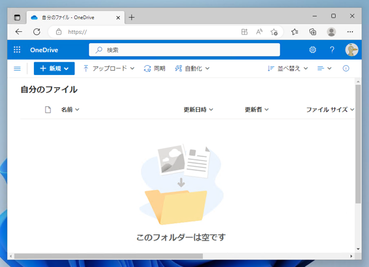The image size is (369, 267).
Task: Open the account avatar menu
Action: 352,50
